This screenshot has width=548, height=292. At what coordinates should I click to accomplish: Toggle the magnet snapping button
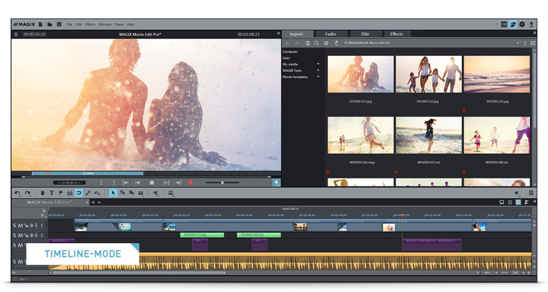pos(78,193)
